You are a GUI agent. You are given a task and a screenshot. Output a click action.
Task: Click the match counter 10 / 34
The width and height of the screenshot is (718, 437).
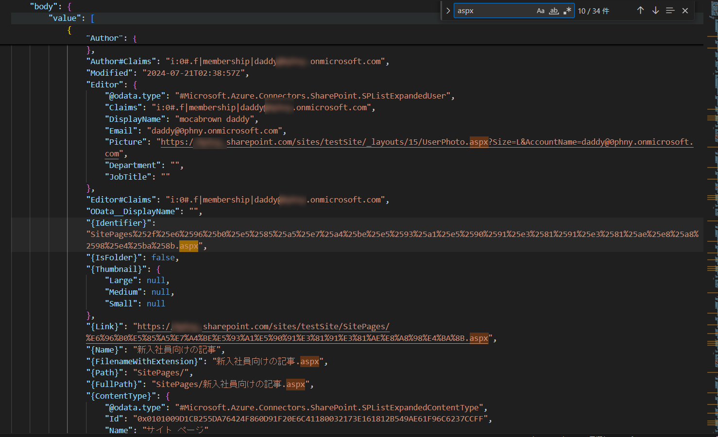coord(593,11)
